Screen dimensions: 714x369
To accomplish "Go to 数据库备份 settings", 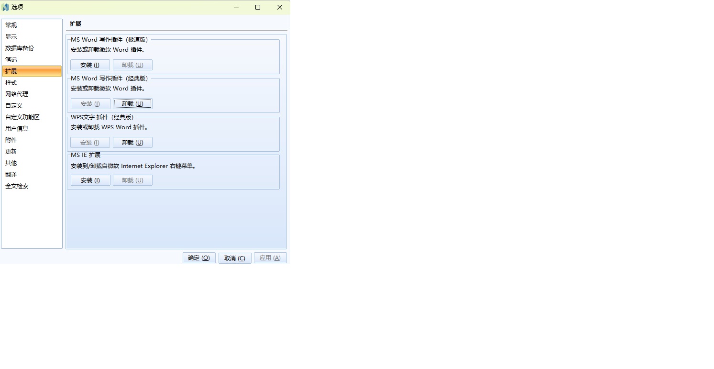I will (32, 48).
